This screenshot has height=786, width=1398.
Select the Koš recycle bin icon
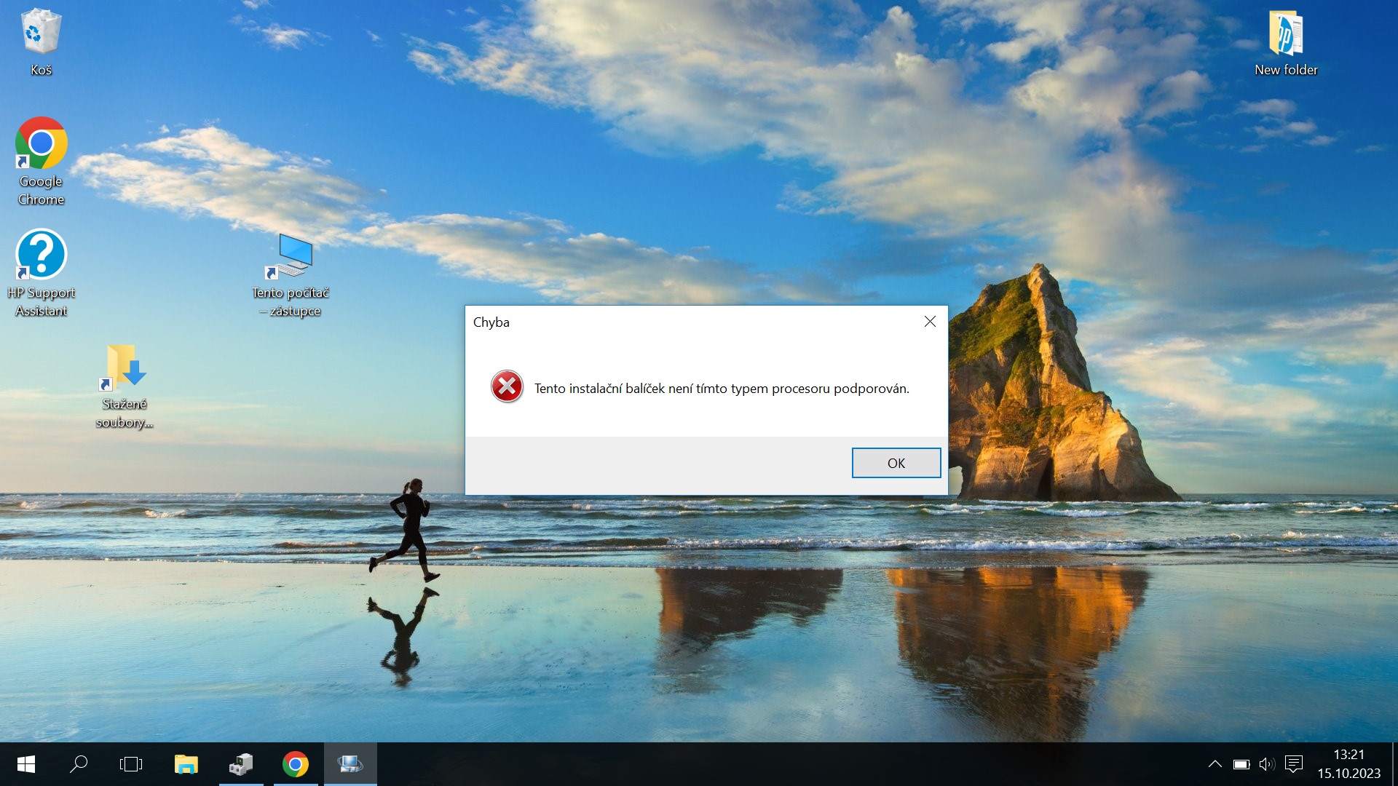(41, 33)
